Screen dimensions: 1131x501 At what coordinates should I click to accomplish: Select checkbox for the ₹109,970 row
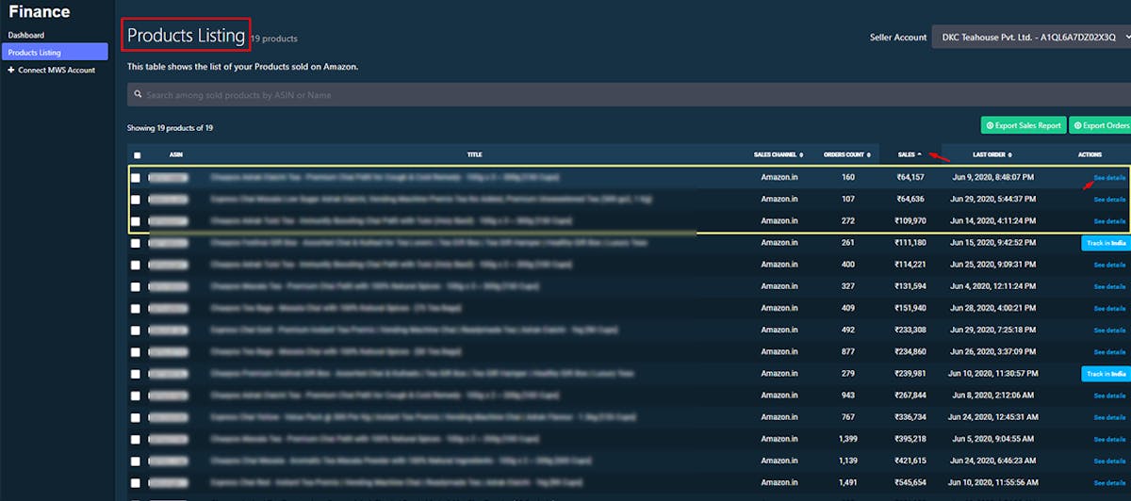[136, 221]
